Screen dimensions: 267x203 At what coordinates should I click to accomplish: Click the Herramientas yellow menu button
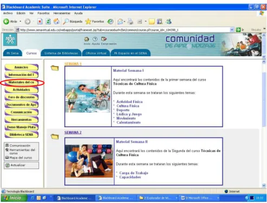pyautogui.click(x=22, y=120)
